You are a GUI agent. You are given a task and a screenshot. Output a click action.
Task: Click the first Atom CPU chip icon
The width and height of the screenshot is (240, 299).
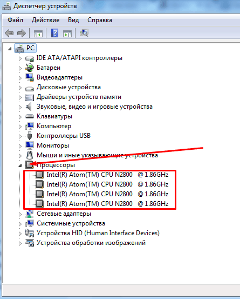[x=39, y=175]
